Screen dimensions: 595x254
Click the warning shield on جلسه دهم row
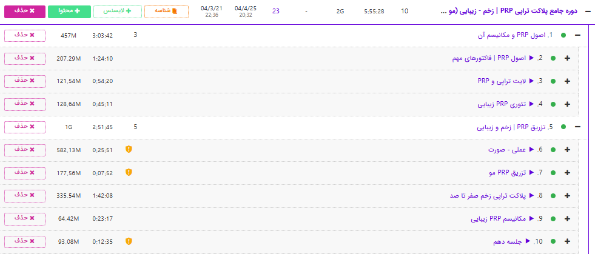click(x=129, y=241)
